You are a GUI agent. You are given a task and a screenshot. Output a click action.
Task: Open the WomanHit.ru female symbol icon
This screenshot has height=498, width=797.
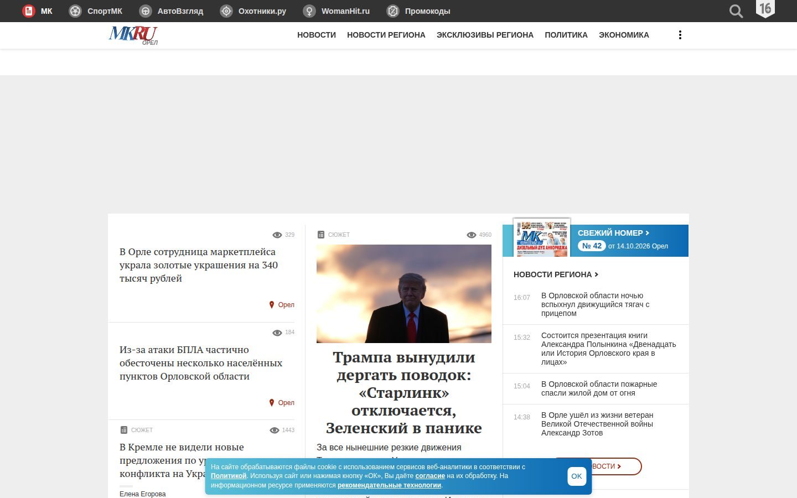(309, 11)
